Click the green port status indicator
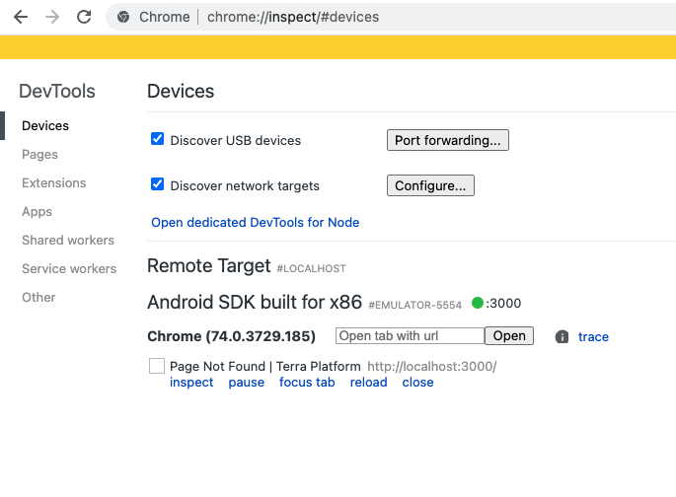 (478, 303)
